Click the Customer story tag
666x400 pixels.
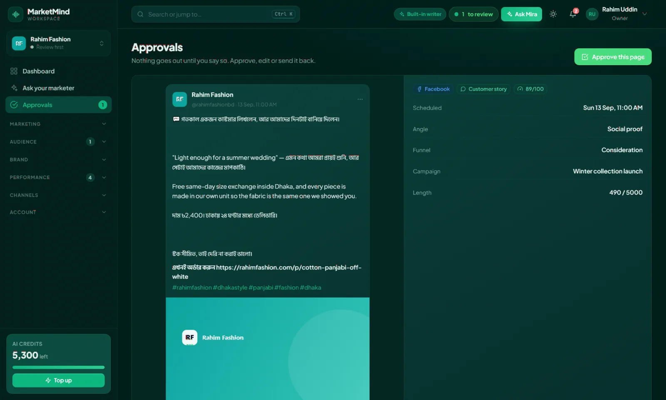coord(483,89)
